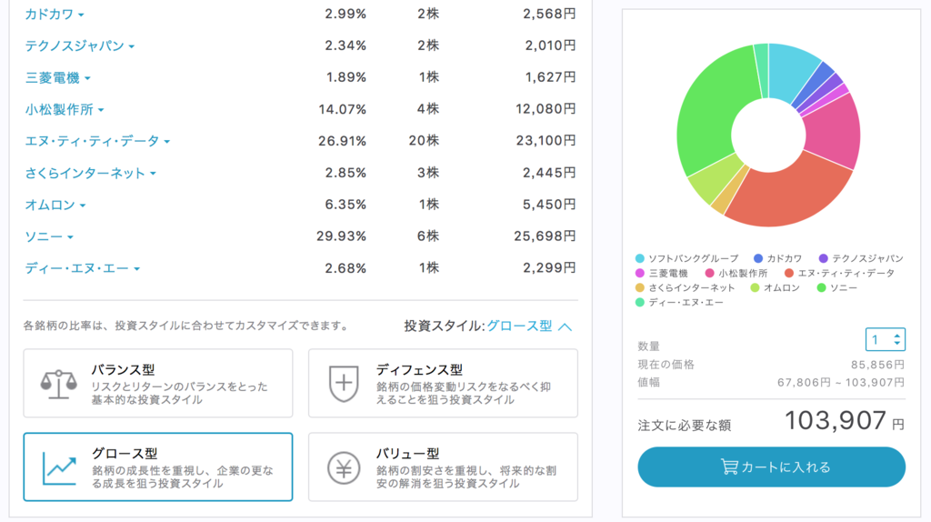Click the 14.07% ratio value
Viewport: 931px width, 522px height.
(x=342, y=109)
